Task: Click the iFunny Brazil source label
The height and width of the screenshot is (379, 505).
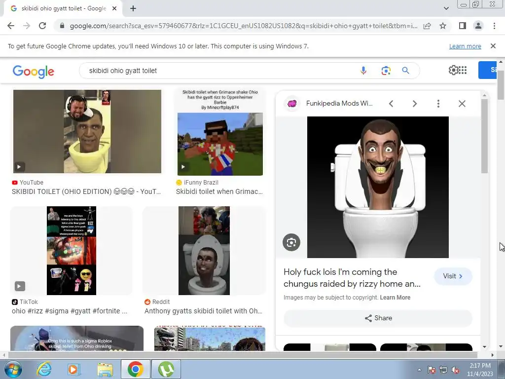Action: (201, 183)
